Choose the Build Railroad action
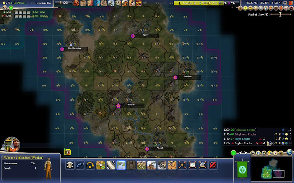Image resolution: width=294 pixels, height=183 pixels. [131, 165]
